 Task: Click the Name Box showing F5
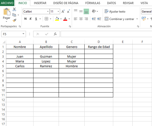tap(11, 34)
